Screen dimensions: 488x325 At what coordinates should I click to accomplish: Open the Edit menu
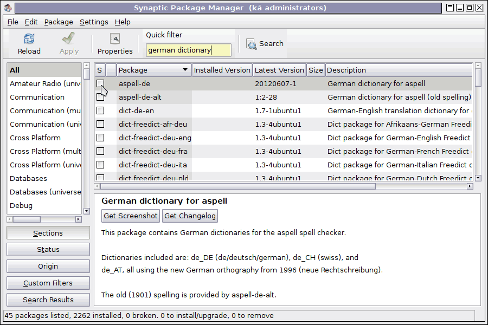(x=31, y=22)
